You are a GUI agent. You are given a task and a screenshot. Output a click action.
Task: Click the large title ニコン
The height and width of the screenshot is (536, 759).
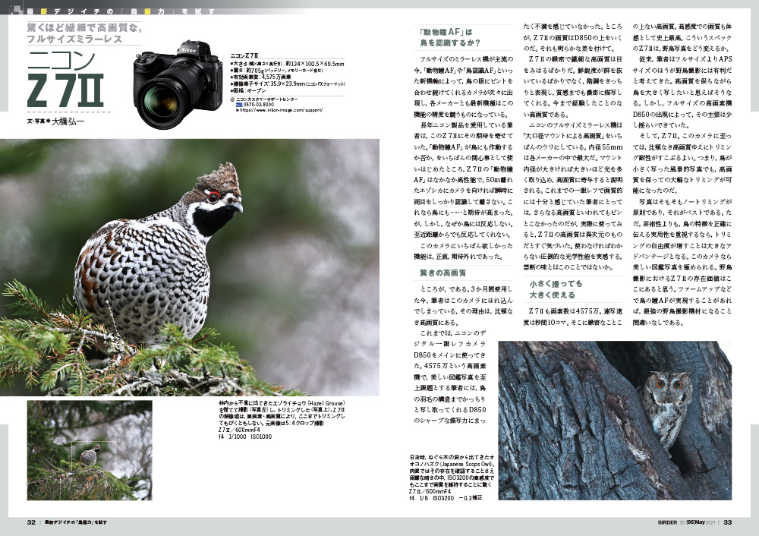(61, 60)
